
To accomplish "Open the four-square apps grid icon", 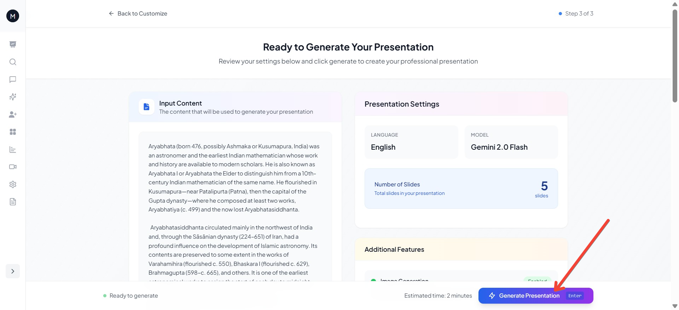I will [13, 132].
